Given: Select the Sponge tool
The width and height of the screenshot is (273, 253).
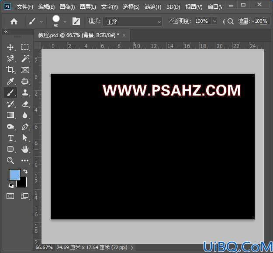Looking at the screenshot, I should [10, 126].
